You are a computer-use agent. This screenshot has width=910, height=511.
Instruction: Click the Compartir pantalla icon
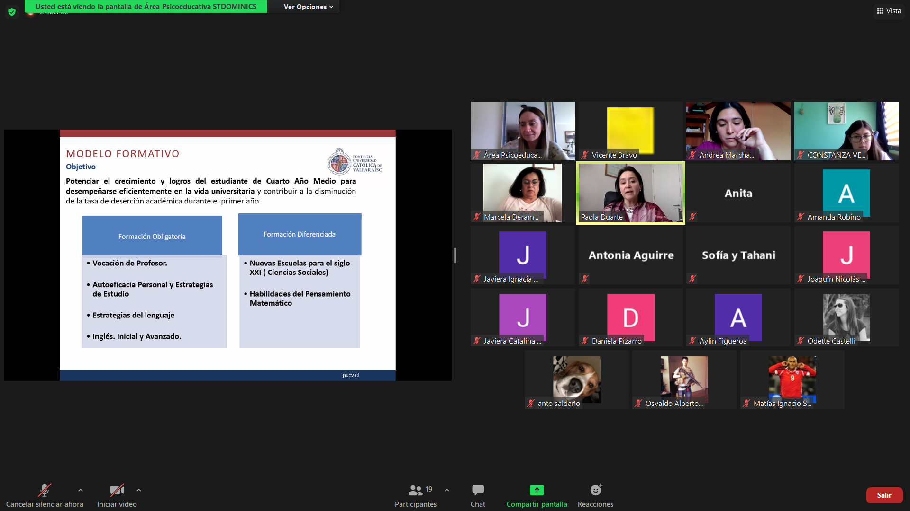coord(537,490)
